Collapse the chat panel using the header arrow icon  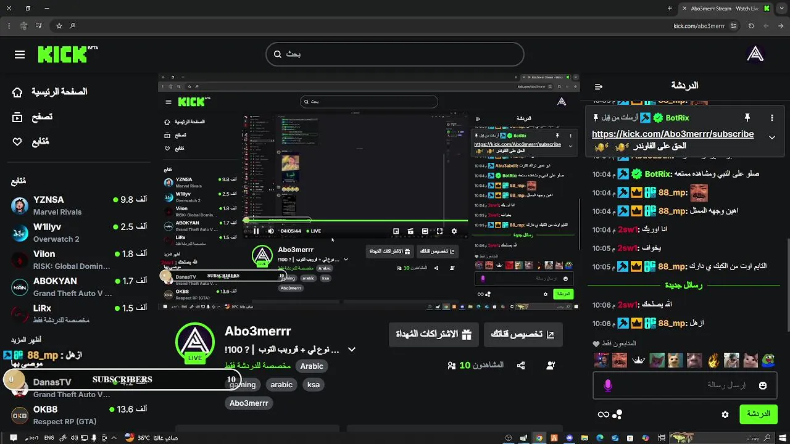pyautogui.click(x=598, y=86)
